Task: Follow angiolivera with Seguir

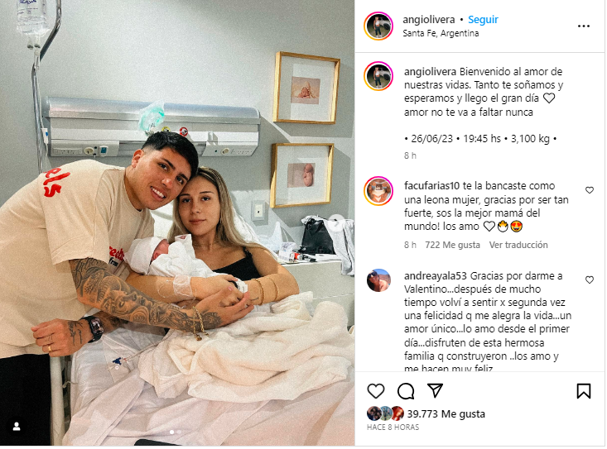Action: point(483,19)
